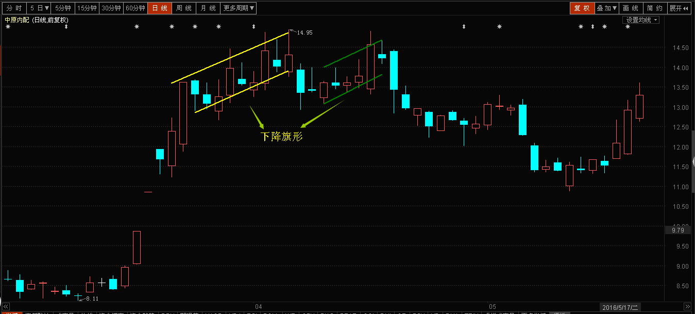Expand the 更多周期 more periods dropdown
The image size is (695, 314).
point(239,8)
